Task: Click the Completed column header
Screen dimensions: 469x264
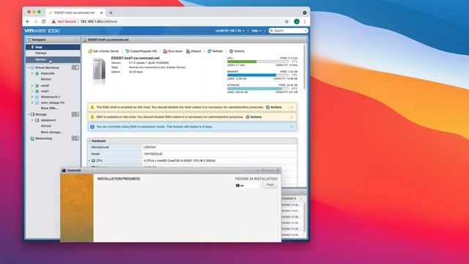Action: tap(289, 198)
